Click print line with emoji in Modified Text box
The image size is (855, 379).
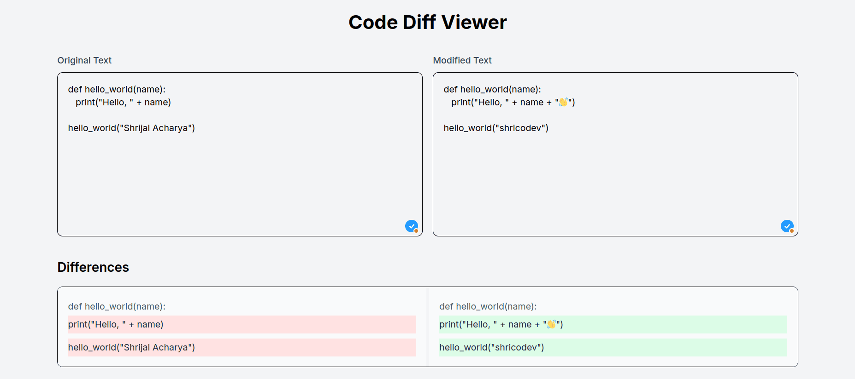click(513, 102)
